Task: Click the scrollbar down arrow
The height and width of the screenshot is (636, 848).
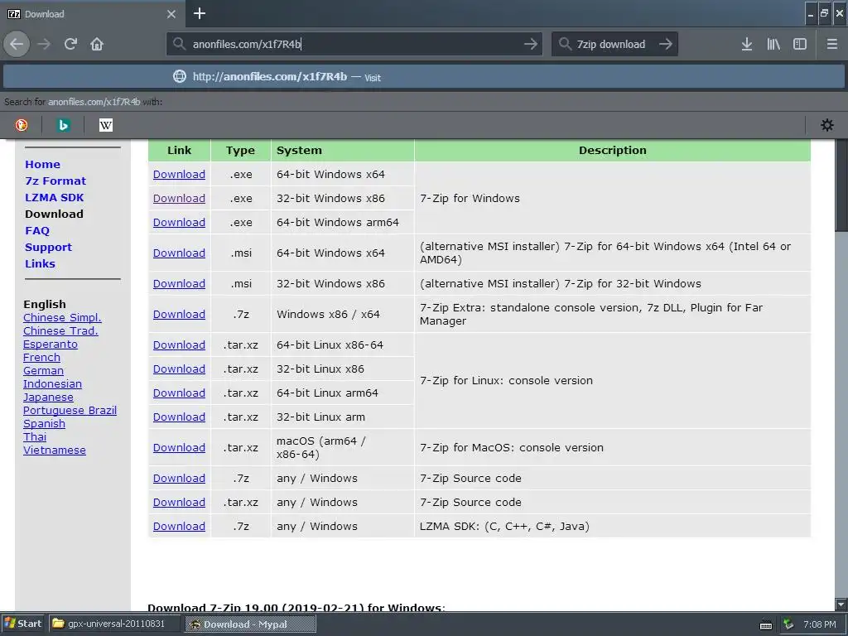Action: 841,604
